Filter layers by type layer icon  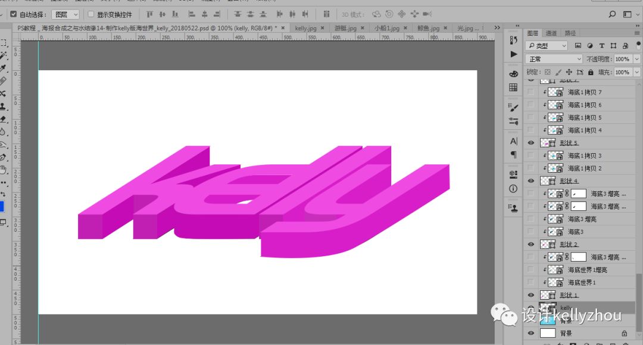point(601,45)
